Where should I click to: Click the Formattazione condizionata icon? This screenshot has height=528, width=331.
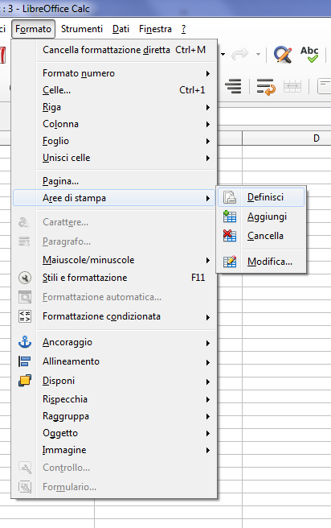coord(25,316)
